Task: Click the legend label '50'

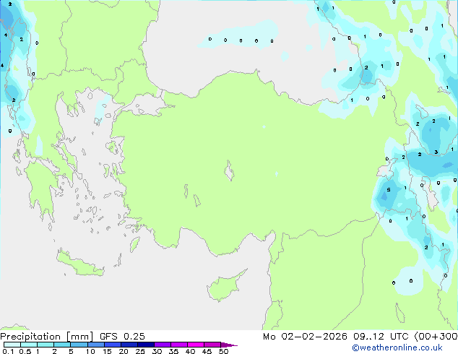Action: [224, 351]
